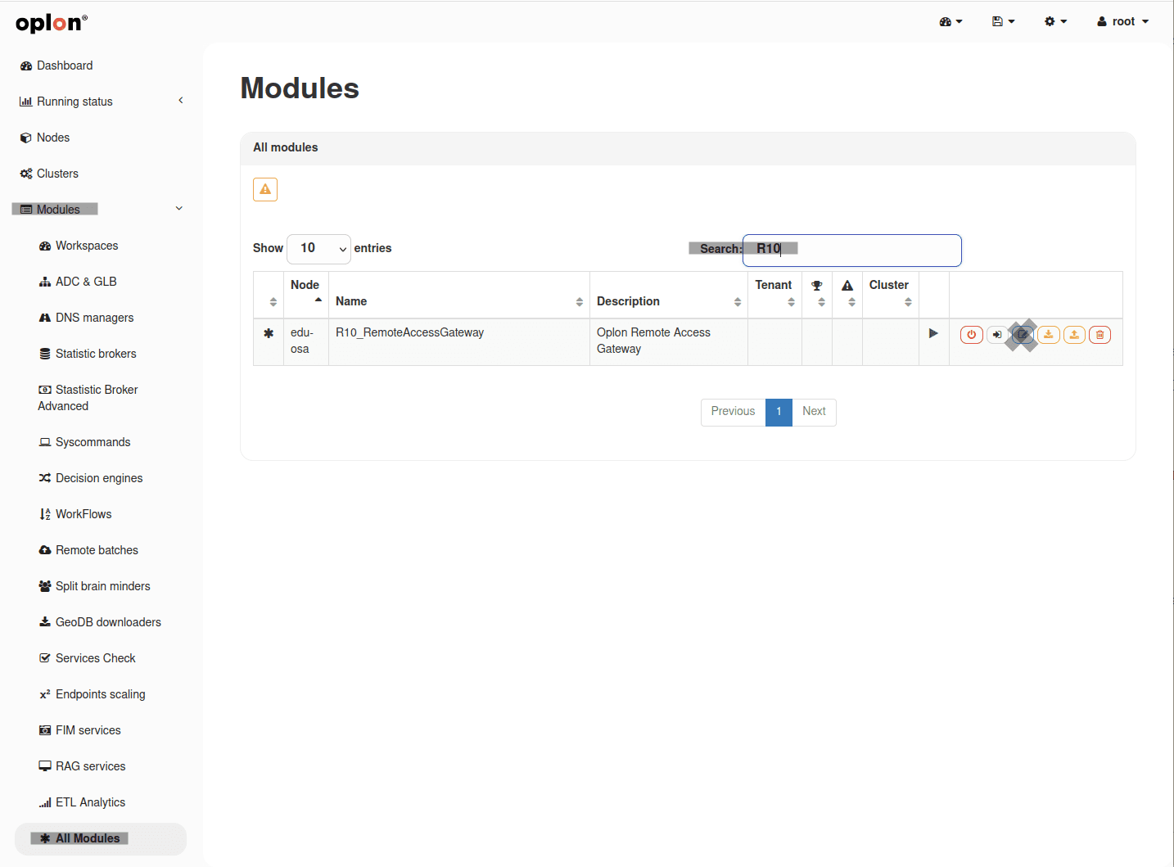Open Statistic brokers
The height and width of the screenshot is (867, 1174).
point(88,354)
